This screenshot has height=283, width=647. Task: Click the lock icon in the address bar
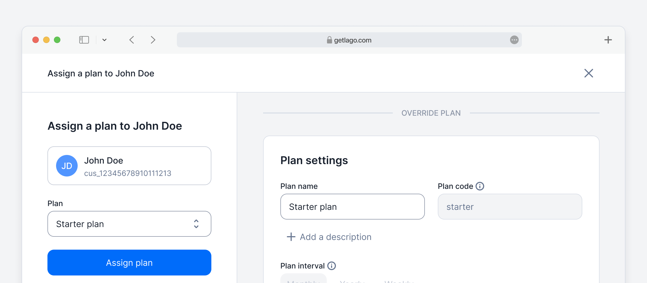pyautogui.click(x=329, y=40)
